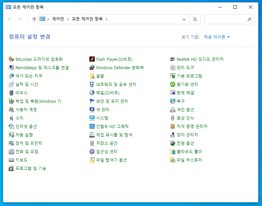
Task: Open the 글꼴 font icon
Action: [x=92, y=76]
